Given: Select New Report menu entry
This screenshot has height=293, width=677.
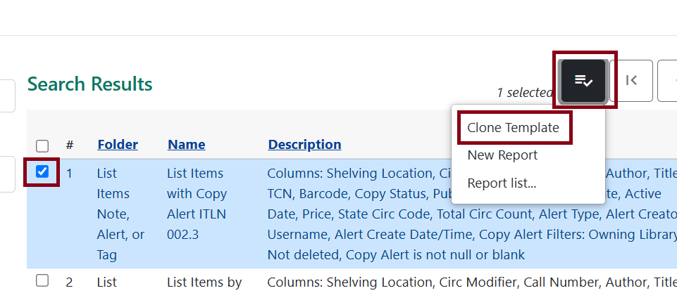Looking at the screenshot, I should pyautogui.click(x=502, y=155).
